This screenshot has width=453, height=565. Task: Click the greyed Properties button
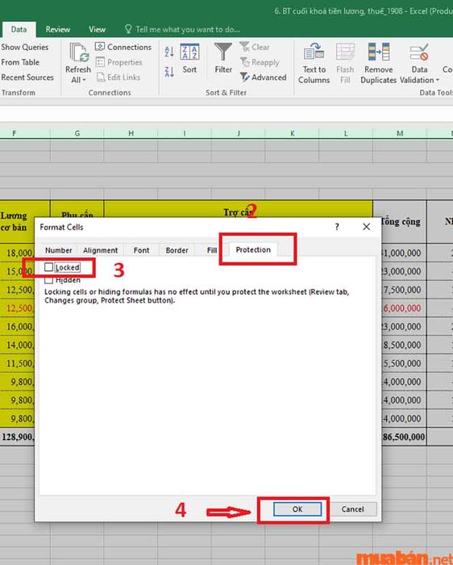click(118, 62)
